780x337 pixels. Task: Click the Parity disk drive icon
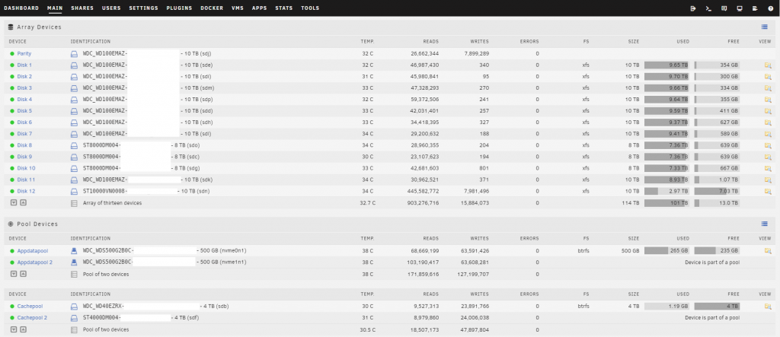[x=75, y=54]
